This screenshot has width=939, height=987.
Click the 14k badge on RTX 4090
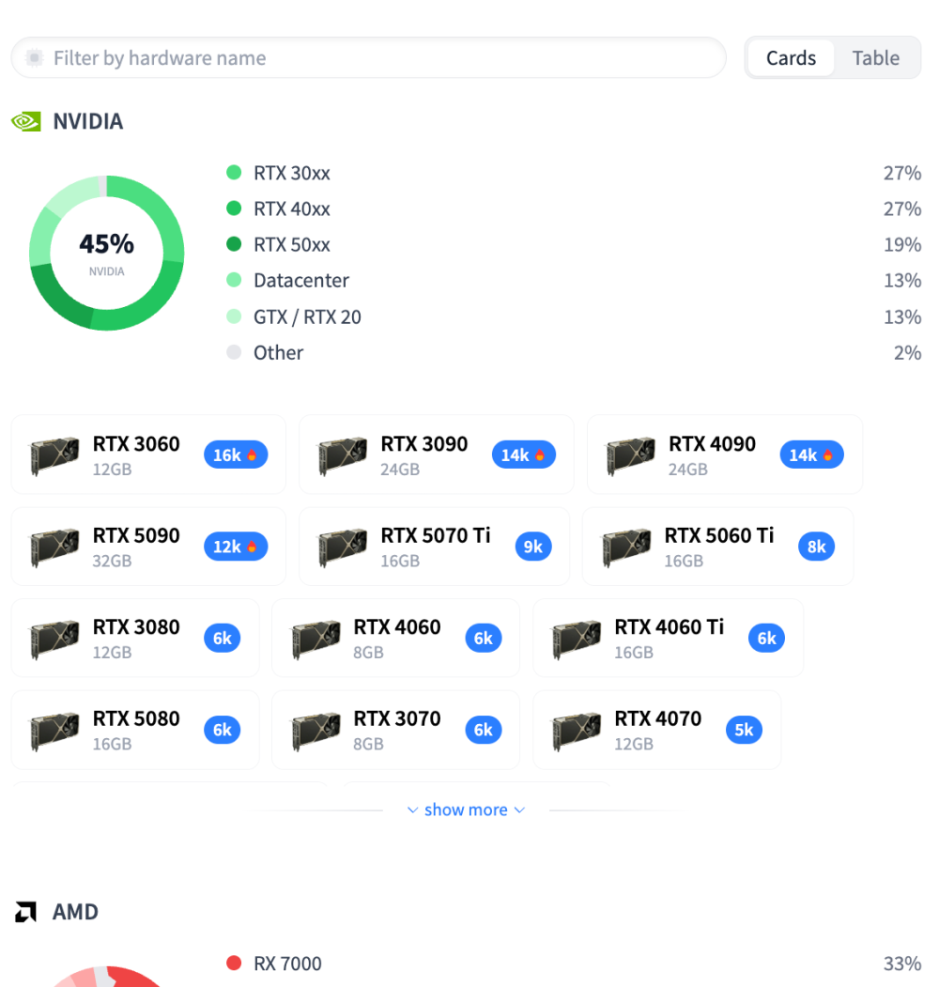pos(812,455)
